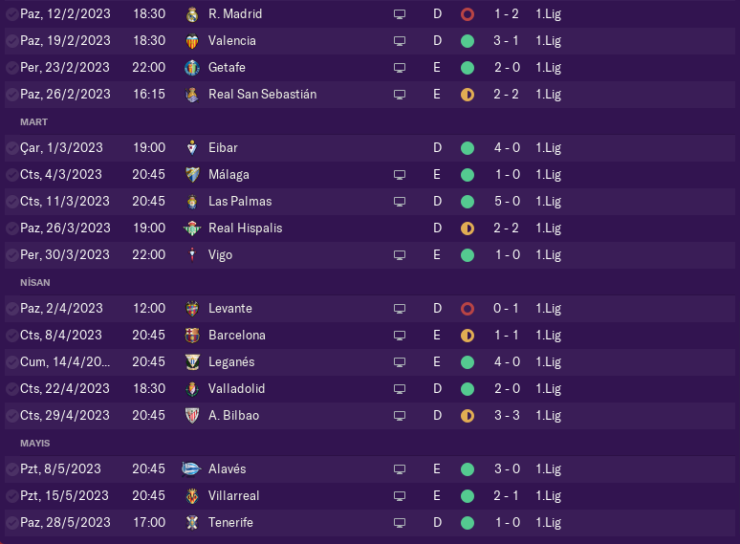Click the TV icon on the Tenerife row
740x544 pixels.
pos(400,523)
